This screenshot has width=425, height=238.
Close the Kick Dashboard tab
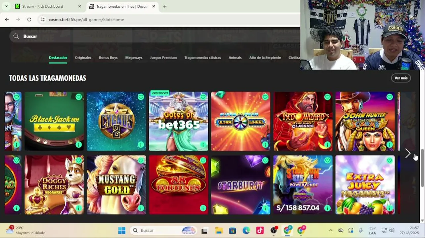79,6
